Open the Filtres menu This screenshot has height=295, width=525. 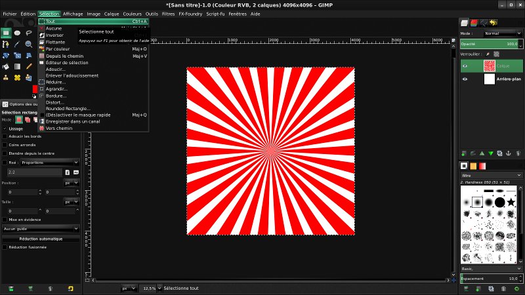168,14
